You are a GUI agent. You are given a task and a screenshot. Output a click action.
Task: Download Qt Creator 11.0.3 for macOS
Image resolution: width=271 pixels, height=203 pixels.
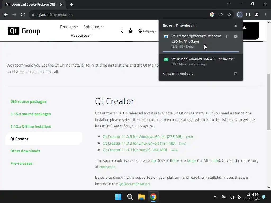(x=135, y=150)
